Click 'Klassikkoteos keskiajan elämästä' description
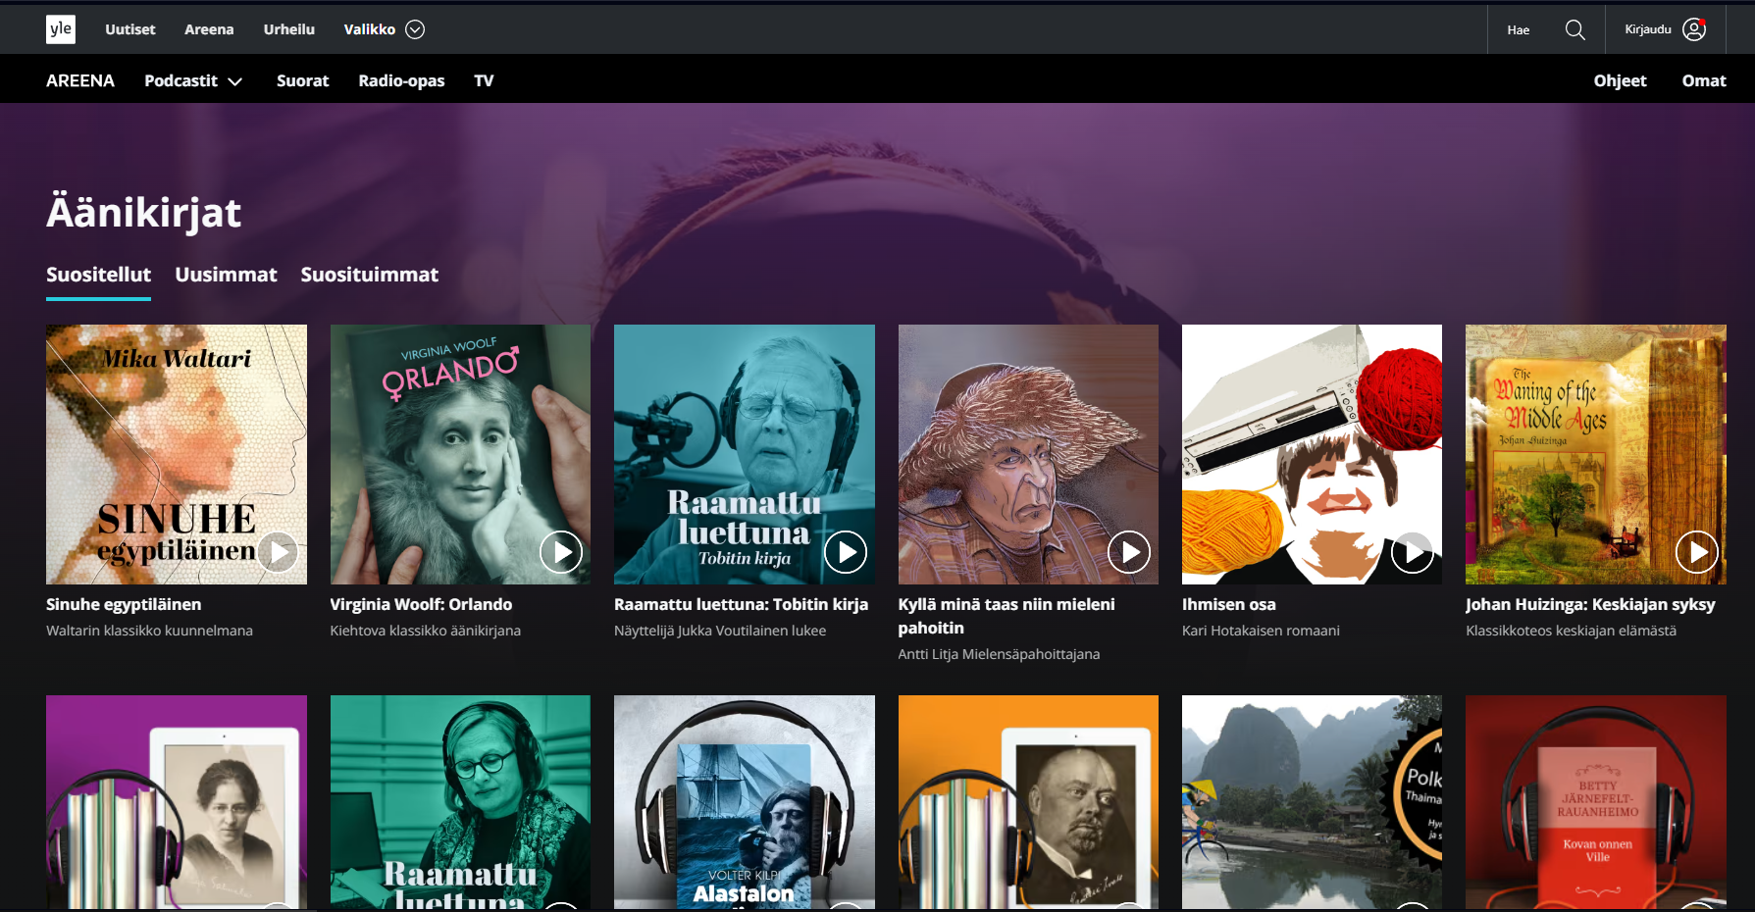The width and height of the screenshot is (1755, 912). click(1571, 631)
